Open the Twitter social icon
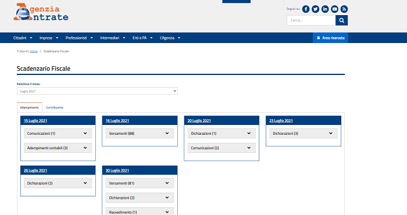 pyautogui.click(x=315, y=9)
